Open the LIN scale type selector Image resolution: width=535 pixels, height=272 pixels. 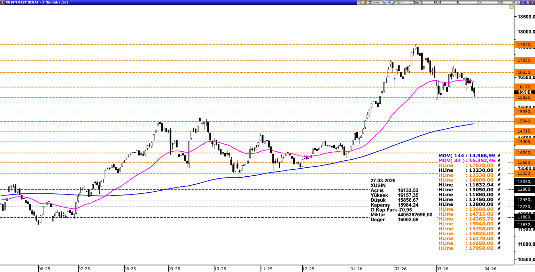click(x=479, y=2)
